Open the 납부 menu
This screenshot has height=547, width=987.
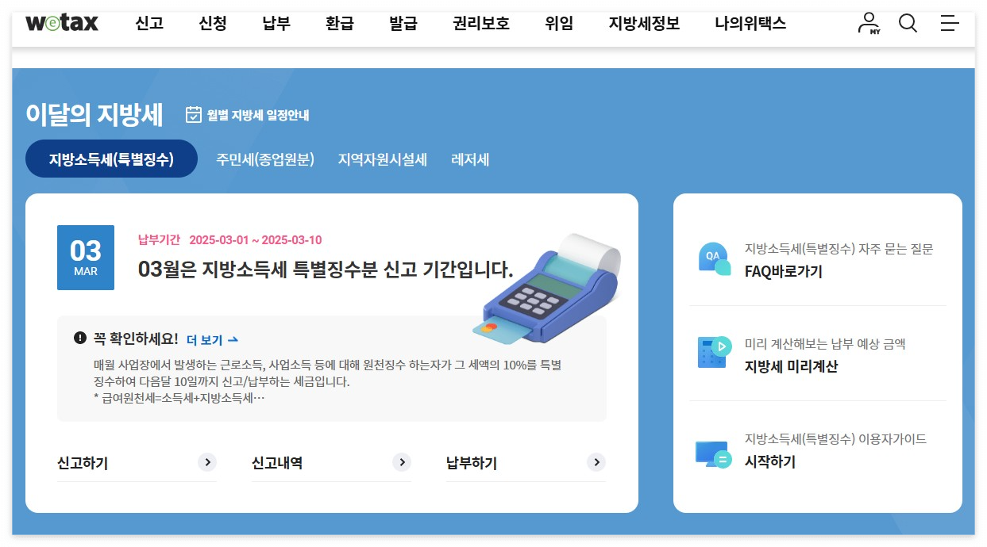[x=276, y=24]
